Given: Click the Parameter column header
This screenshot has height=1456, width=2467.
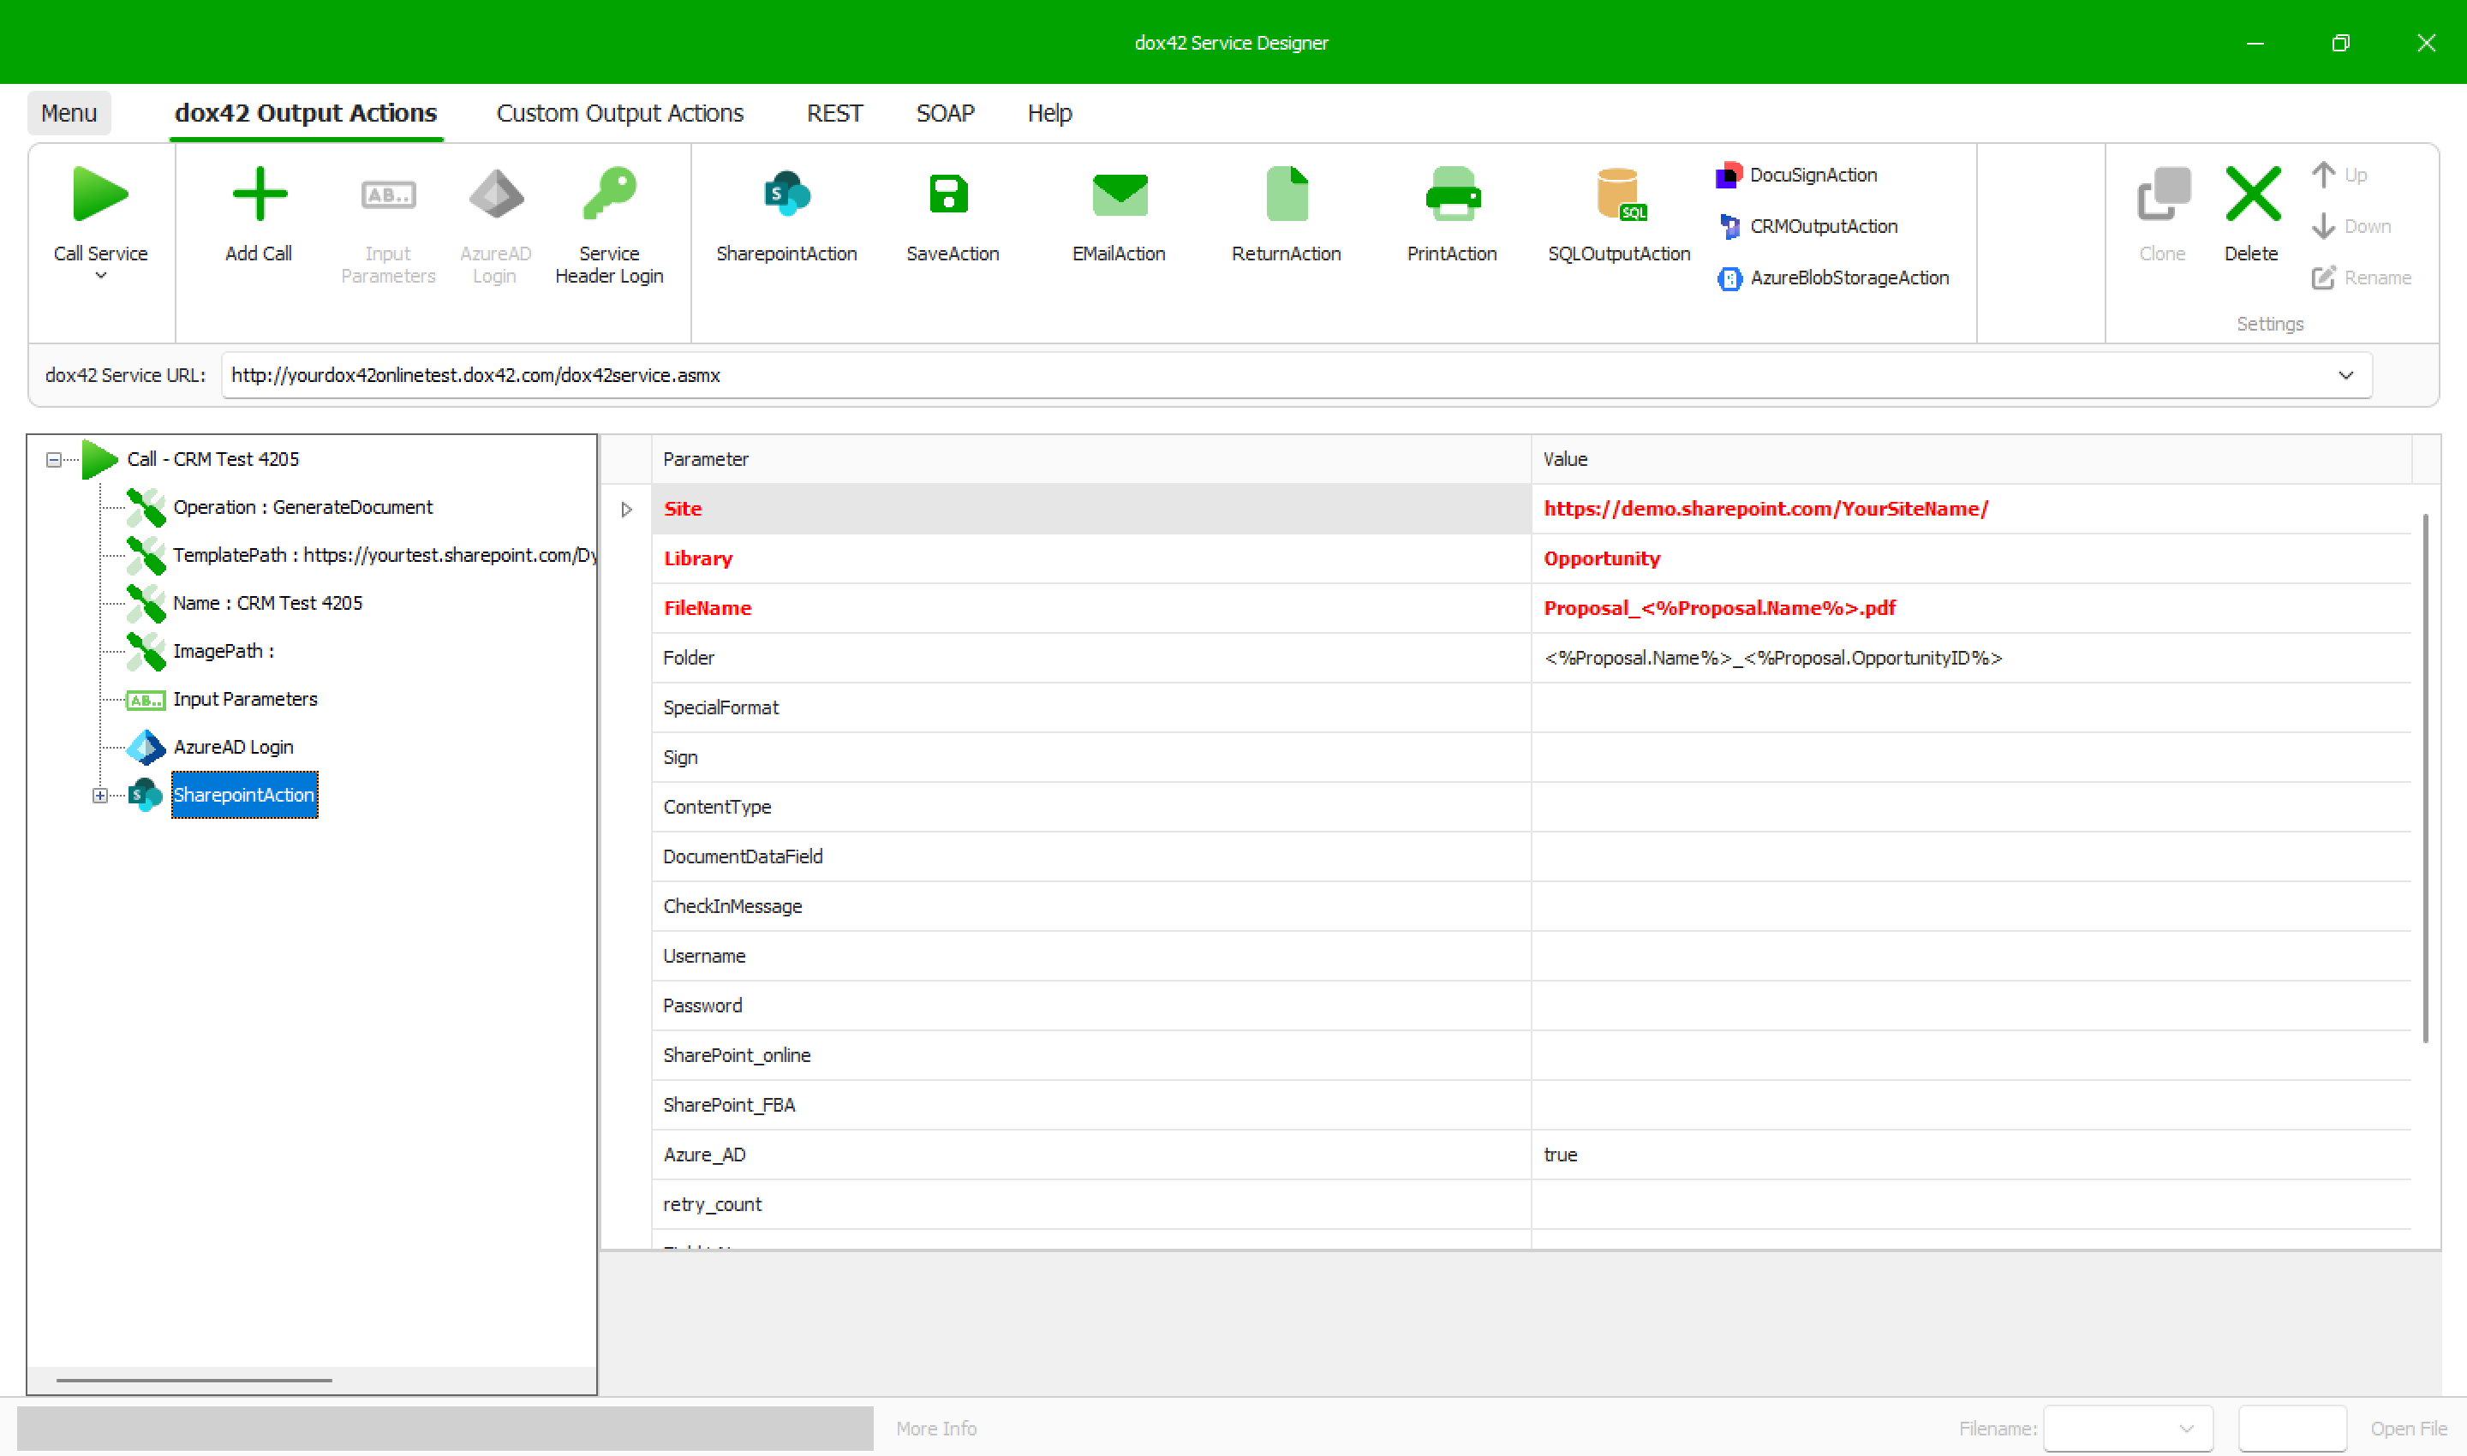Looking at the screenshot, I should [x=1090, y=459].
